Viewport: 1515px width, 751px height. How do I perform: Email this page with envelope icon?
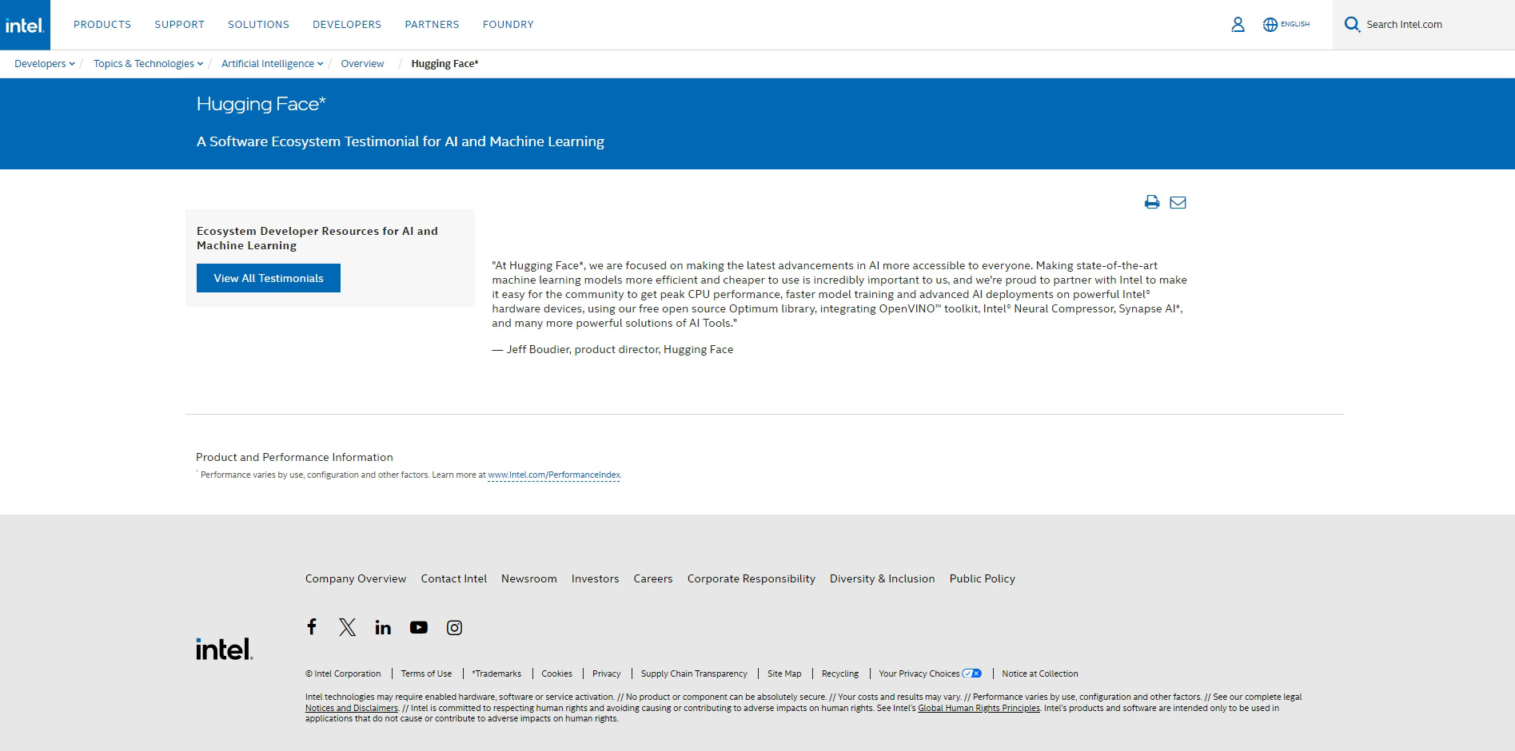(1178, 202)
